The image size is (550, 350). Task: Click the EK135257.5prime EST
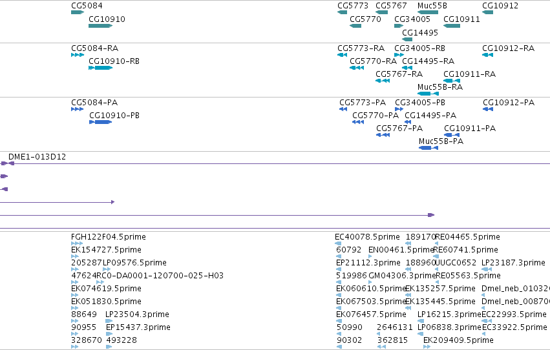pyautogui.click(x=408, y=295)
